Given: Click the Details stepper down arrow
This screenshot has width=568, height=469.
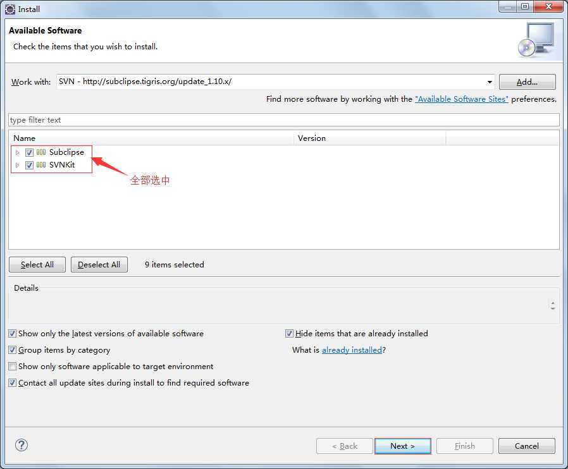Looking at the screenshot, I should point(553,308).
